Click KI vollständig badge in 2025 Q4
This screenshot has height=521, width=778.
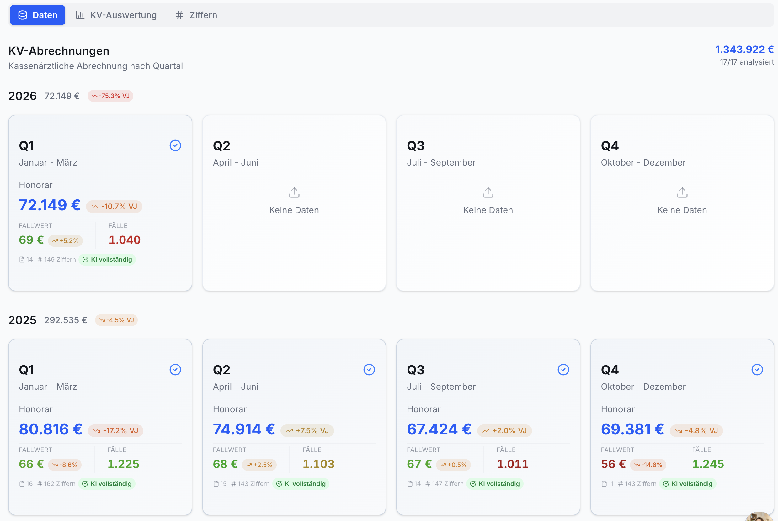[x=688, y=484]
